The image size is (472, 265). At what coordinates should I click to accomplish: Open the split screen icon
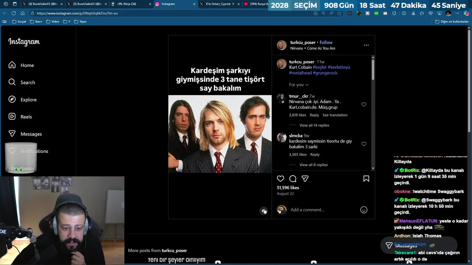pos(404,13)
